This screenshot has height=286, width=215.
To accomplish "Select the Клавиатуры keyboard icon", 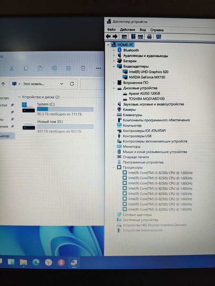I will click(119, 115).
